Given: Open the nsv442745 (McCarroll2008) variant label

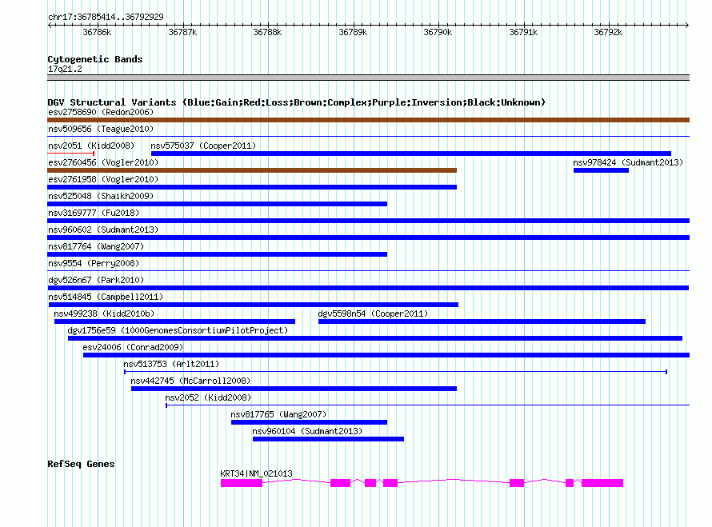Looking at the screenshot, I should tap(190, 381).
